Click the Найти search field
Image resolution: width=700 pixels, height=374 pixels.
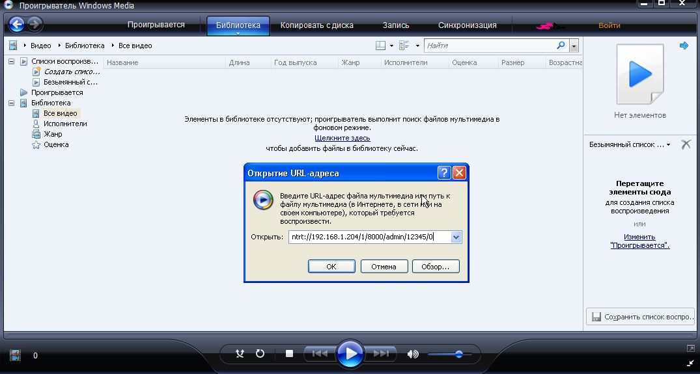click(x=490, y=46)
